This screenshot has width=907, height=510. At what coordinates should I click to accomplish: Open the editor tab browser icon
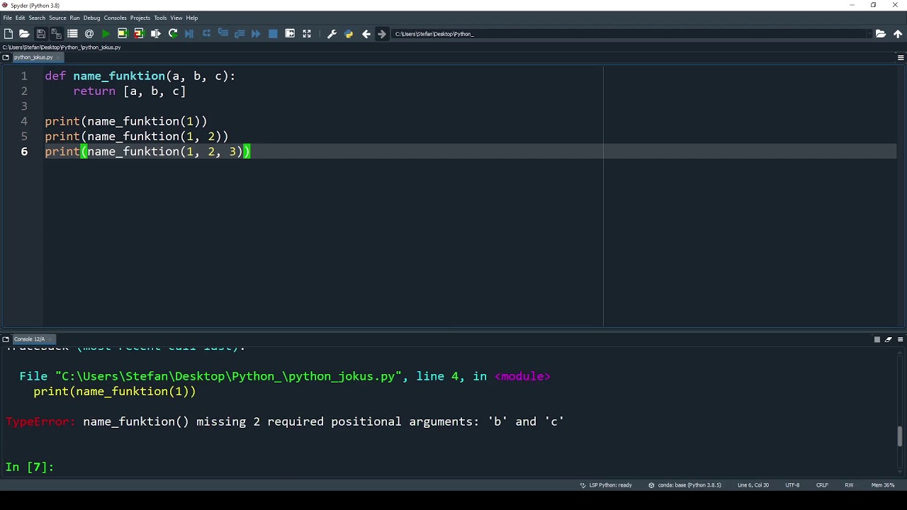tap(6, 57)
